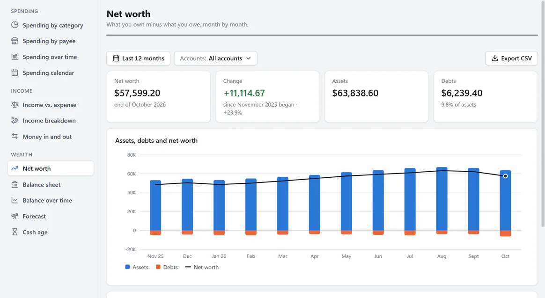Click the '9.8% of assets' text
Image resolution: width=545 pixels, height=298 pixels.
pyautogui.click(x=458, y=104)
